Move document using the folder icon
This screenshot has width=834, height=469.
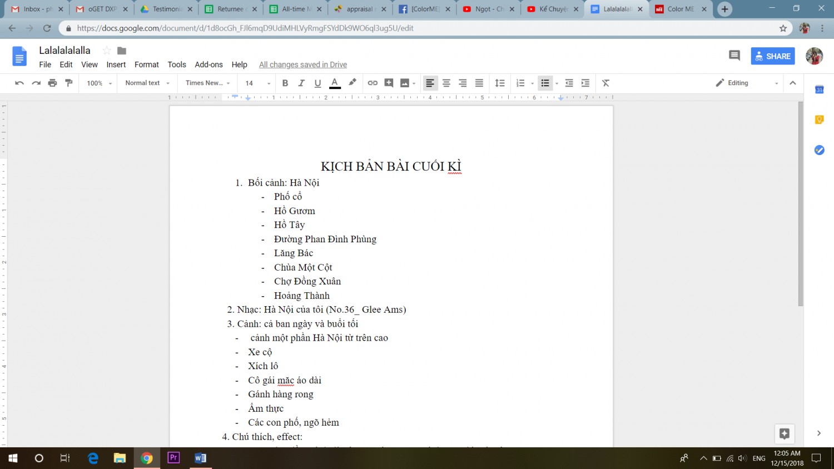tap(122, 51)
